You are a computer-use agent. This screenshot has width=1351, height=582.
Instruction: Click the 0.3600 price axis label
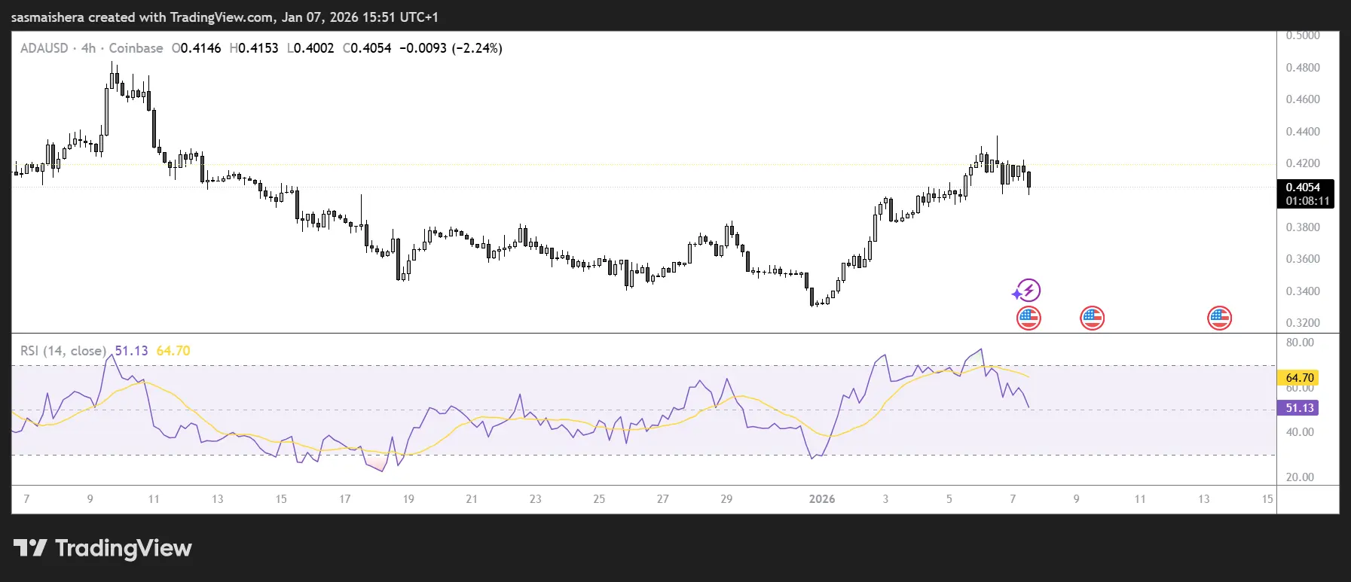click(1303, 259)
